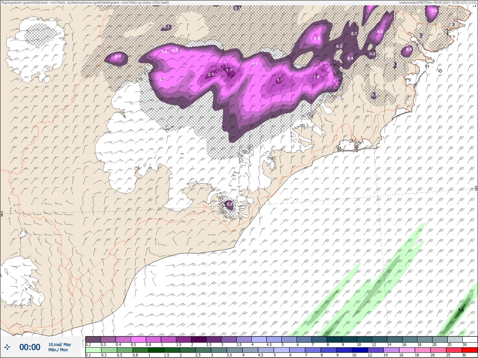Screen dimensions: 478x358
Task: Select the pale green 0.1 swatch in lower legend
Action: click(93, 350)
